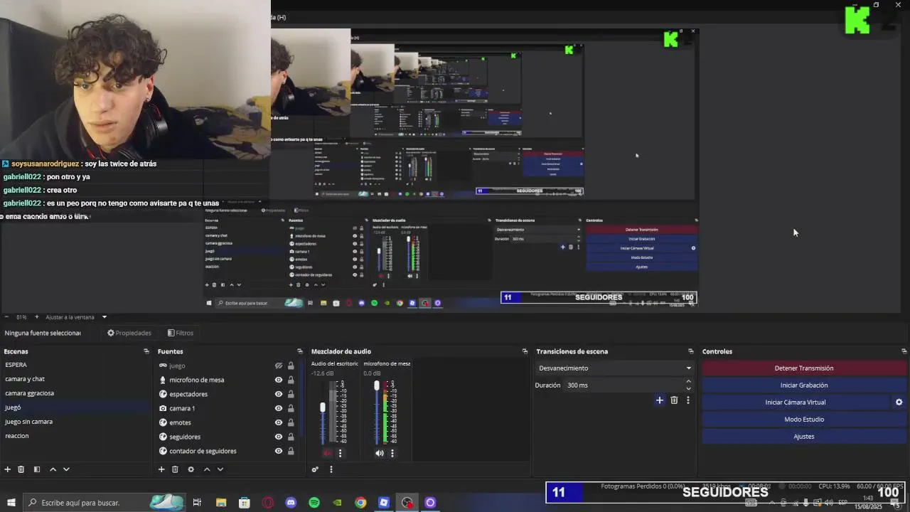Screen dimensions: 910x512
Task: Undock the Mezclador de audio panel
Action: coord(525,351)
